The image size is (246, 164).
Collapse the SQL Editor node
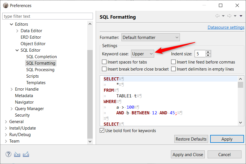(17, 50)
